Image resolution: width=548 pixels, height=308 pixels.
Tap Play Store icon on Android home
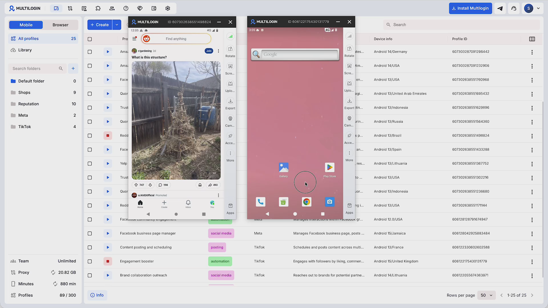click(x=329, y=168)
